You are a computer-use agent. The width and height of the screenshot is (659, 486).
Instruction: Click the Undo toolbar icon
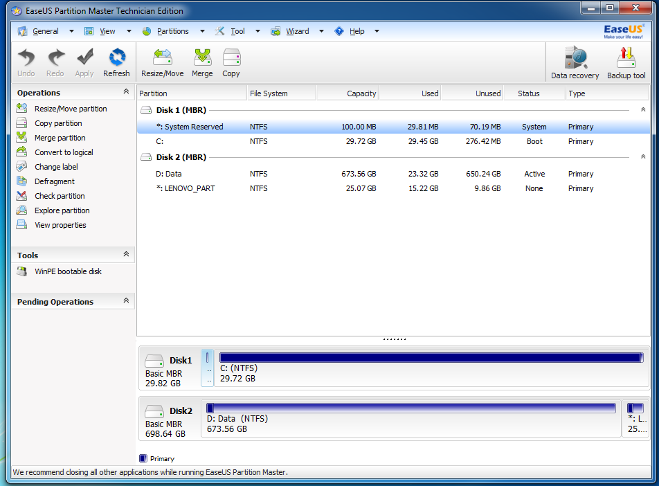(26, 57)
